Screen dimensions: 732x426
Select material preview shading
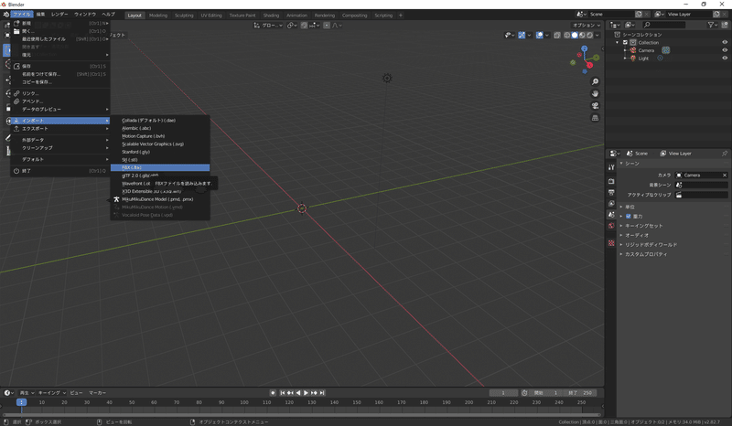[x=582, y=35]
